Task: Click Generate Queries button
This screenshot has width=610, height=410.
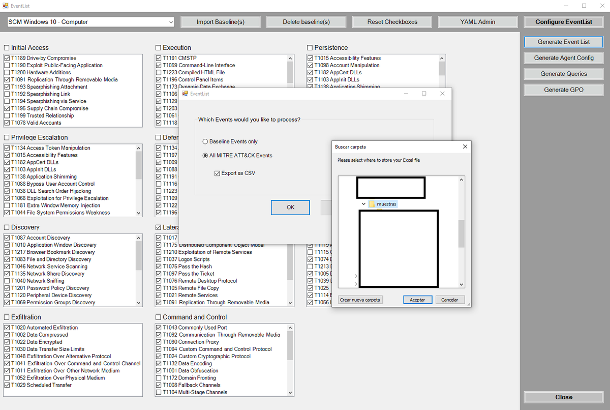Action: 564,74
